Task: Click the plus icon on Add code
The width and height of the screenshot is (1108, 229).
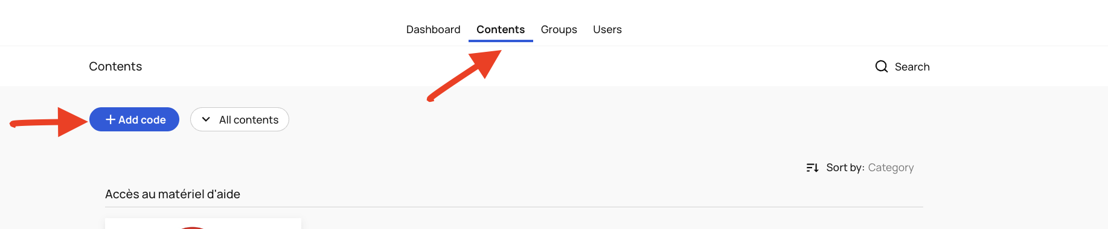Action: pyautogui.click(x=110, y=119)
